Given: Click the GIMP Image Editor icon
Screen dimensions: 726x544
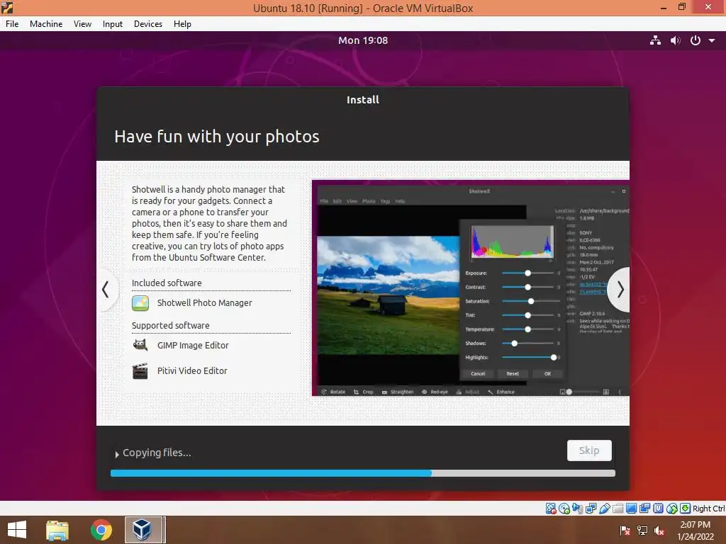Looking at the screenshot, I should click(140, 345).
